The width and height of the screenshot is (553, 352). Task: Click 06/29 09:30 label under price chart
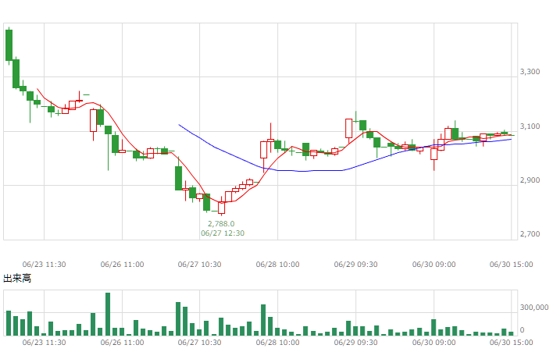[356, 265]
